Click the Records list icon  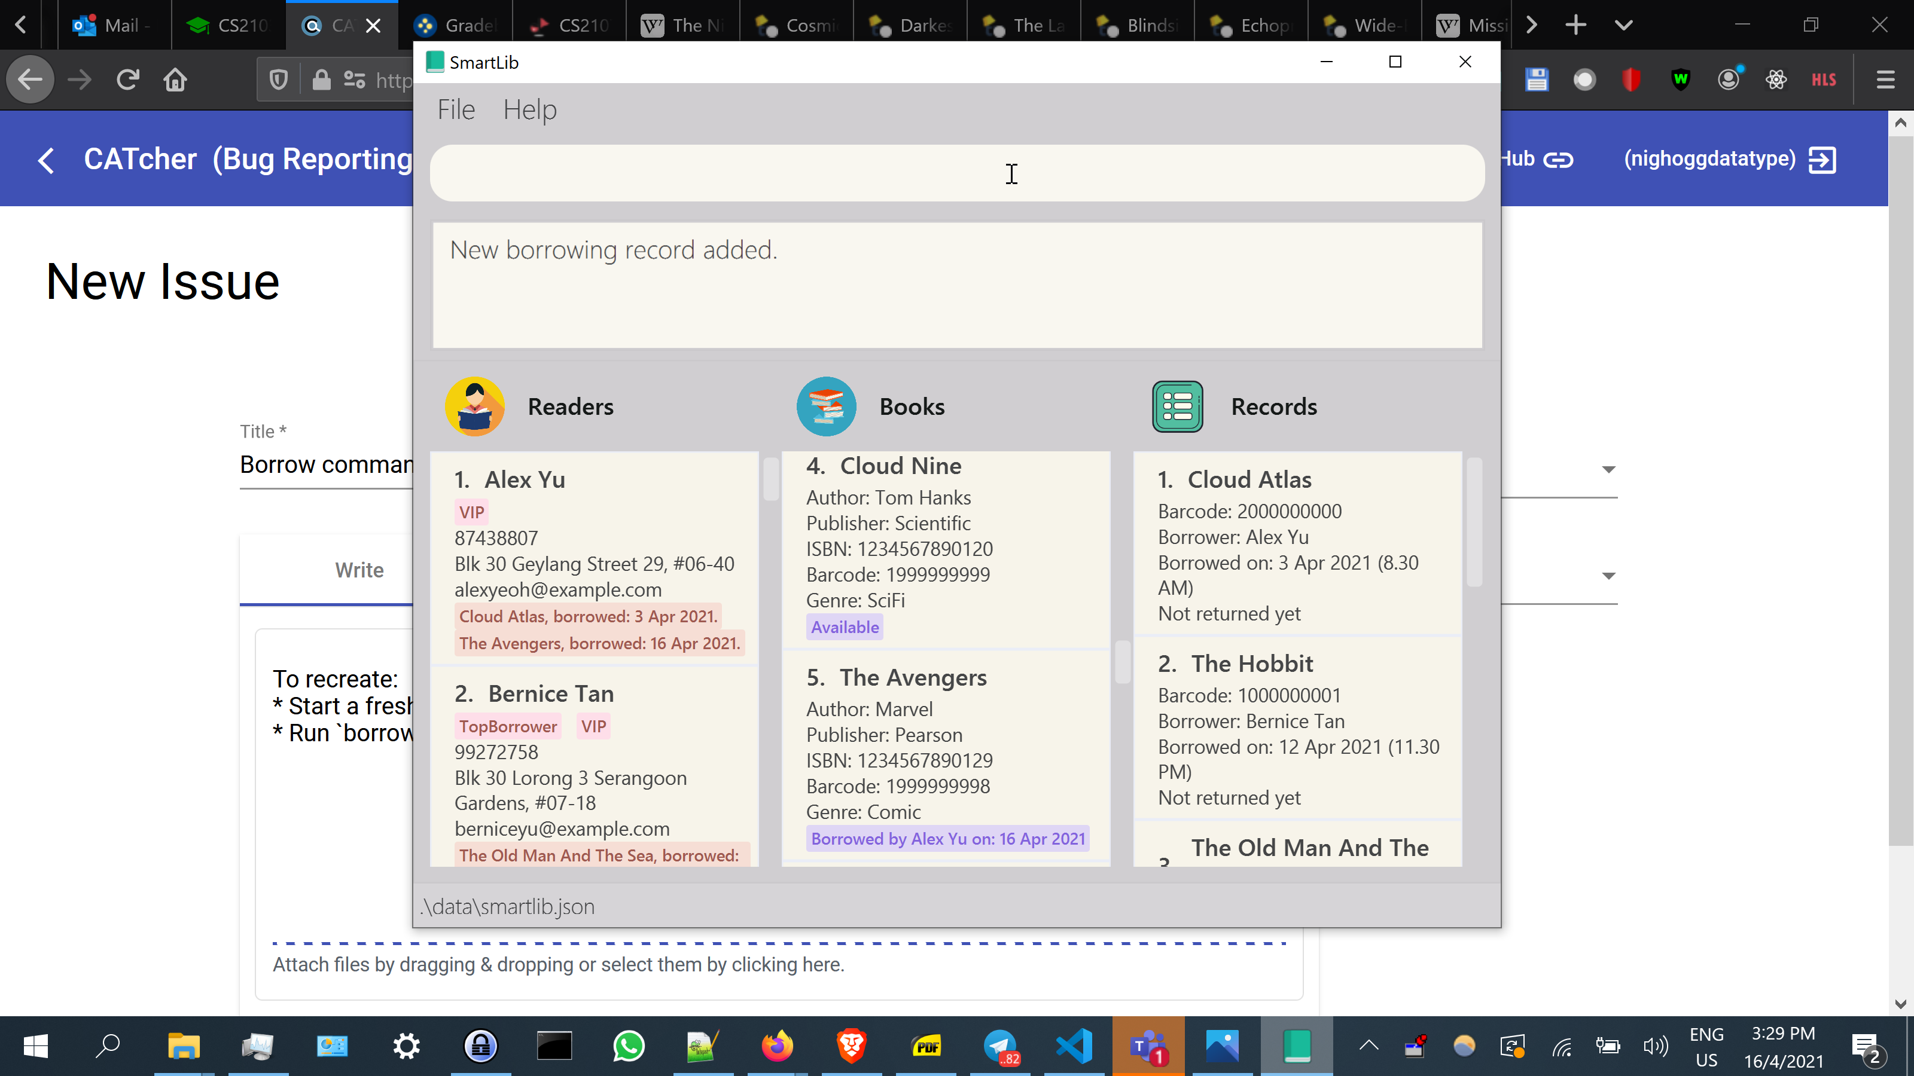tap(1177, 406)
